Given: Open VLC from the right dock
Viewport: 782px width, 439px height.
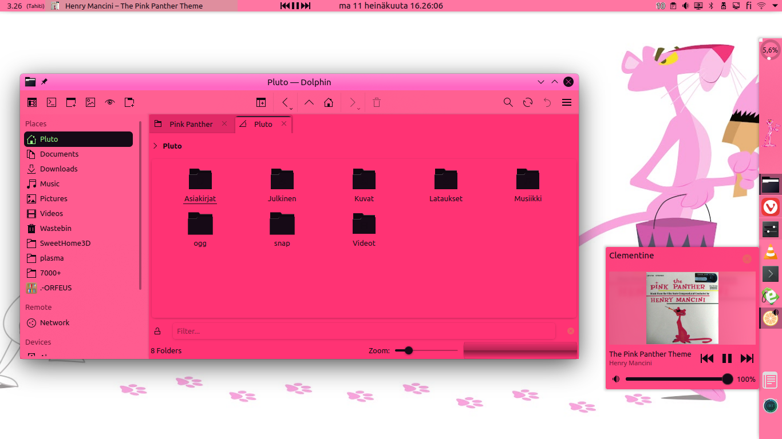Looking at the screenshot, I should click(x=771, y=252).
